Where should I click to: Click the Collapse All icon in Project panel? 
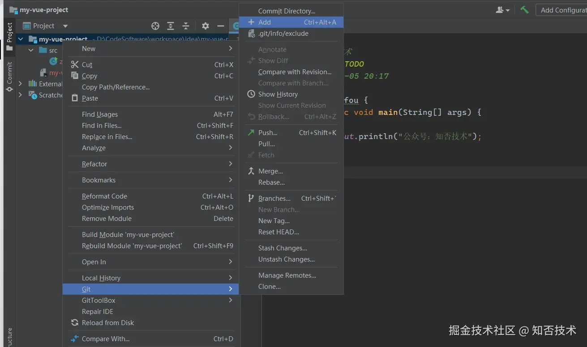tap(186, 26)
